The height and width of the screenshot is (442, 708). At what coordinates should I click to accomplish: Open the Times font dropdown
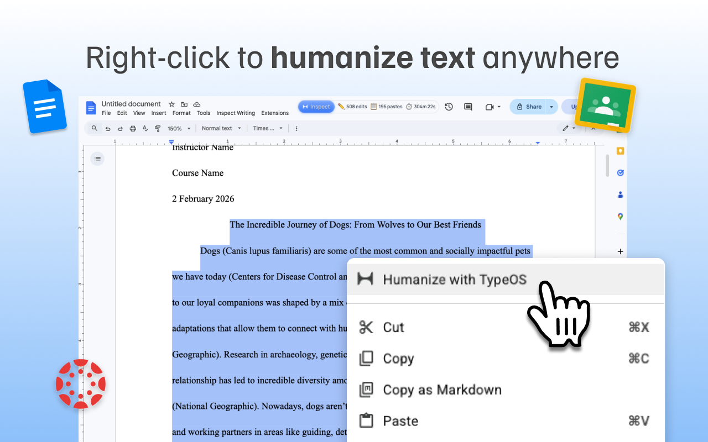pyautogui.click(x=268, y=128)
